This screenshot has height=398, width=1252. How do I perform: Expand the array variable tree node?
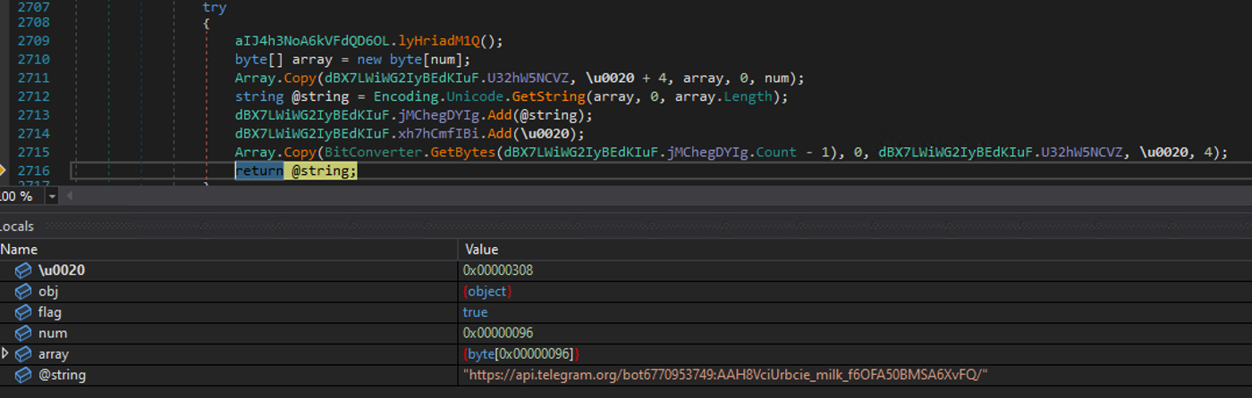coord(6,354)
